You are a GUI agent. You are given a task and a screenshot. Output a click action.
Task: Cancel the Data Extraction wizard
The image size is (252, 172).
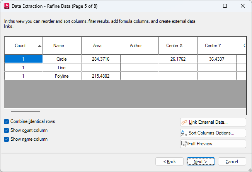click(232, 162)
